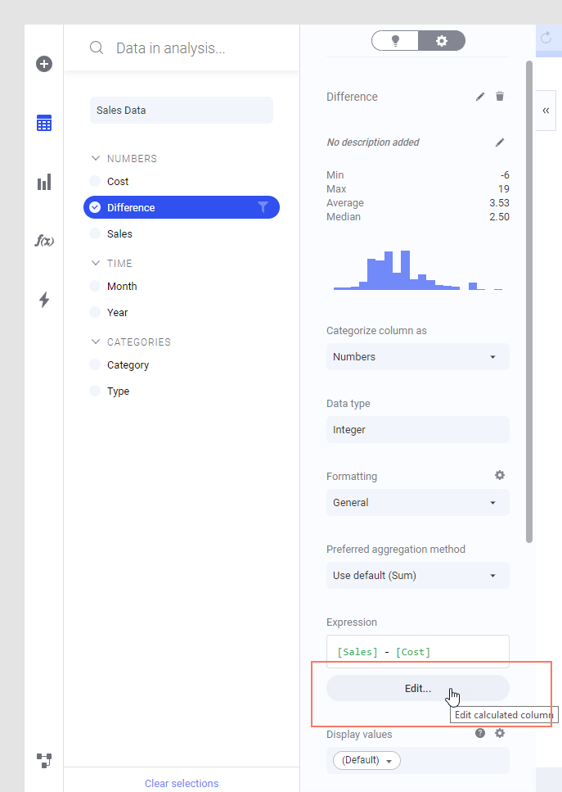The height and width of the screenshot is (792, 562).
Task: Delete the Difference column with trash icon
Action: [x=500, y=97]
